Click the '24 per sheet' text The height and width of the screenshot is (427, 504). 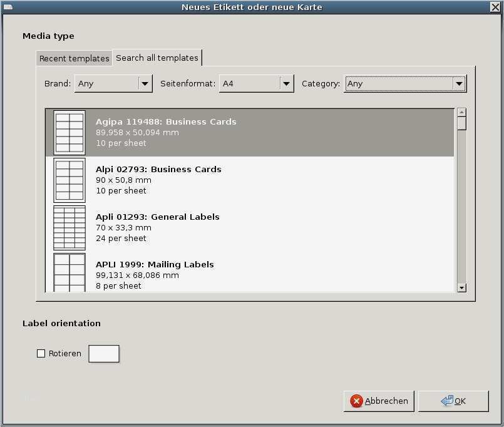tap(121, 239)
